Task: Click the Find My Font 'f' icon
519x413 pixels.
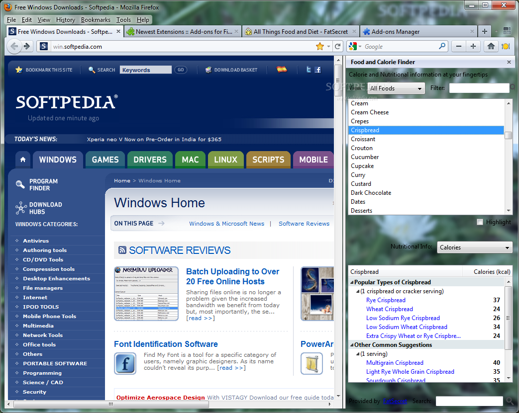Action: pyautogui.click(x=125, y=363)
